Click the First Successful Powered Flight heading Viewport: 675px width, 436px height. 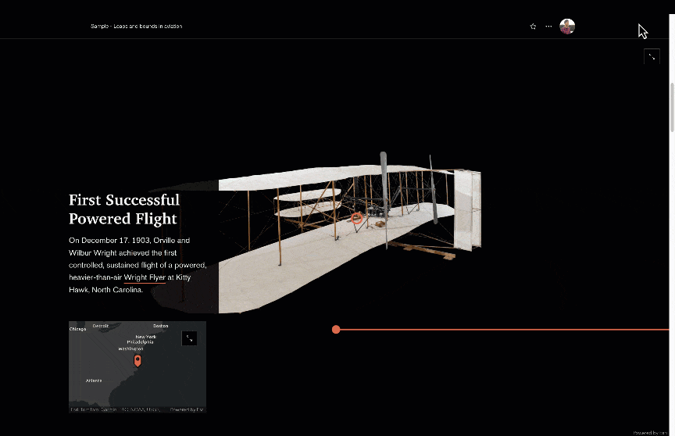point(124,209)
